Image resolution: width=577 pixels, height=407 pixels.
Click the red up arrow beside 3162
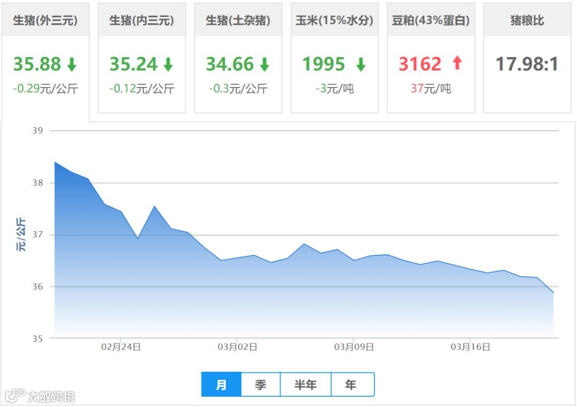coord(457,62)
